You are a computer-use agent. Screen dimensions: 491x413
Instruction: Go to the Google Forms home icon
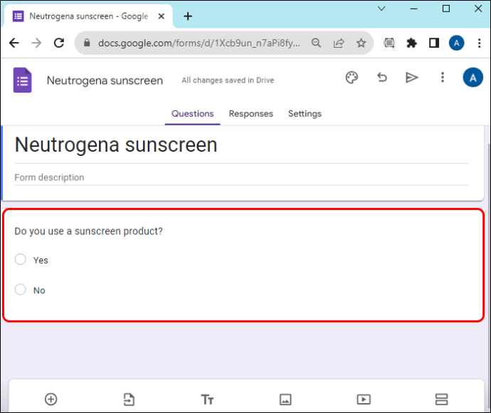click(x=23, y=80)
